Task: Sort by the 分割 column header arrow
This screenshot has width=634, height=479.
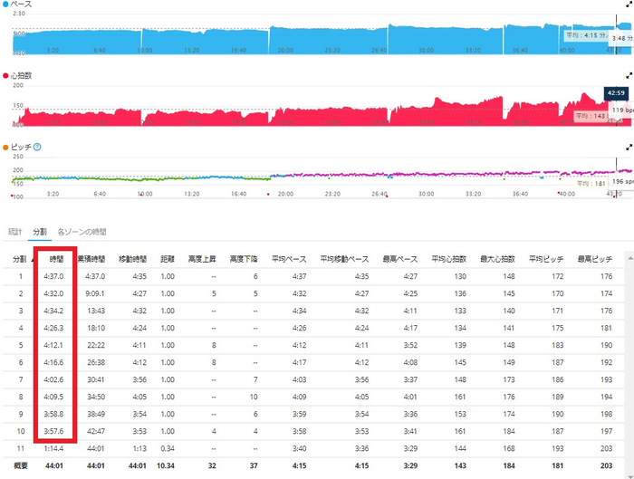Action: coord(32,259)
